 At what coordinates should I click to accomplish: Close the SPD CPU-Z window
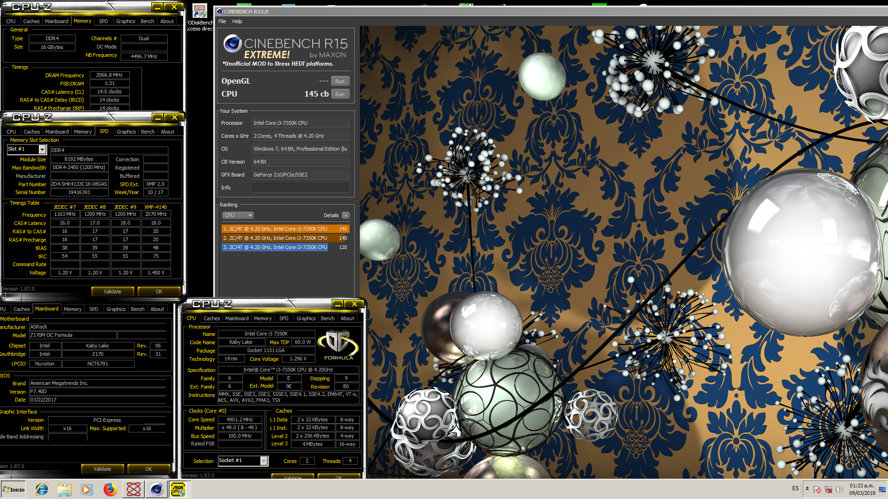coord(174,117)
